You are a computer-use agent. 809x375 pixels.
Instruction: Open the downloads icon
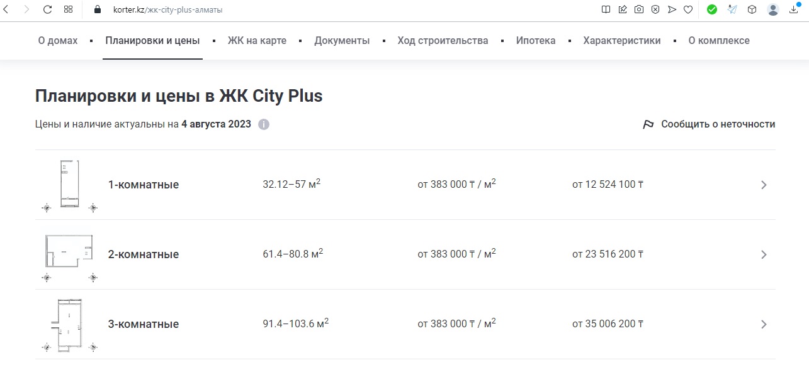pos(794,9)
